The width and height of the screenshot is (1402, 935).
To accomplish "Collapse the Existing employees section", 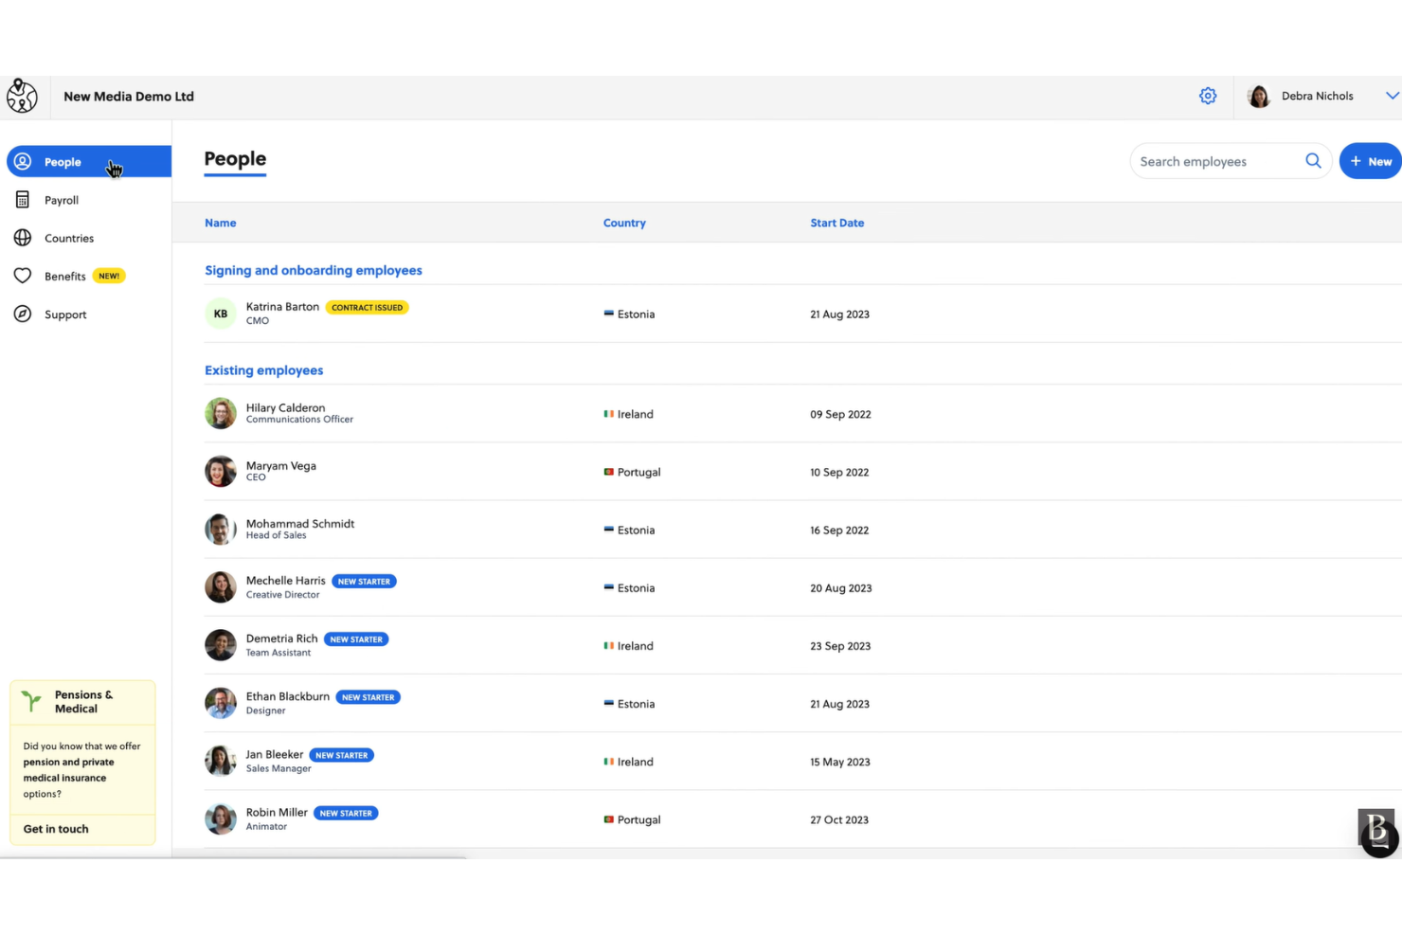I will [263, 369].
